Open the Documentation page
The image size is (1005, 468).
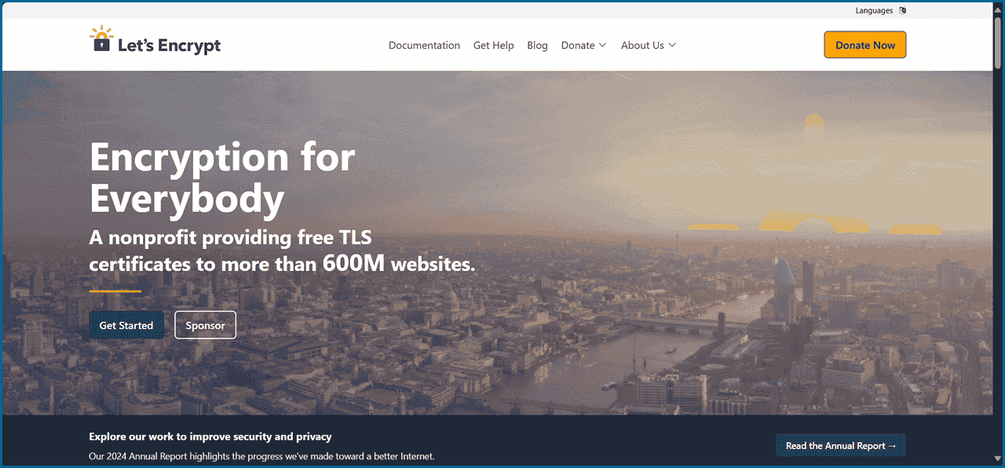424,46
